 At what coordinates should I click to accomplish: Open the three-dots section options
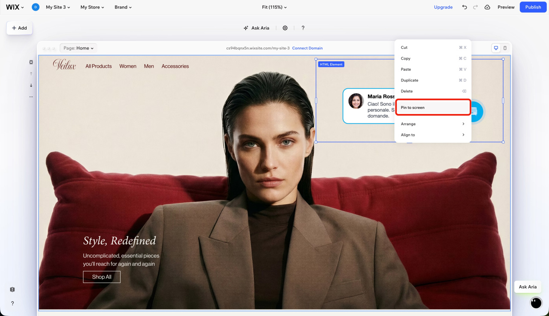[x=31, y=97]
